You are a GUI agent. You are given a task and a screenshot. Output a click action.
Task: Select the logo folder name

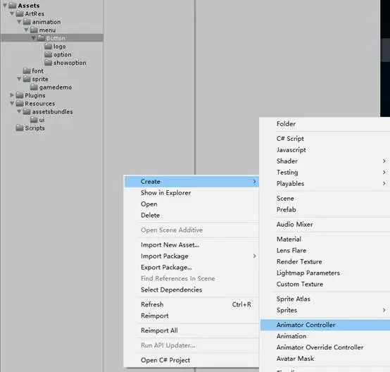tap(60, 46)
